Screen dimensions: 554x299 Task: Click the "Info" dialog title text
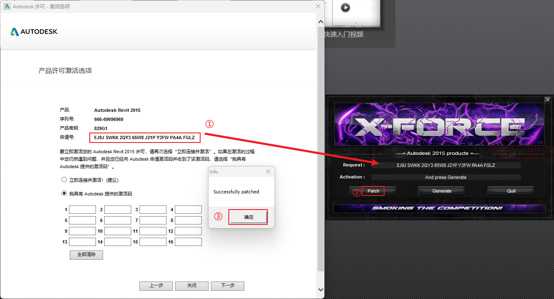pos(214,172)
